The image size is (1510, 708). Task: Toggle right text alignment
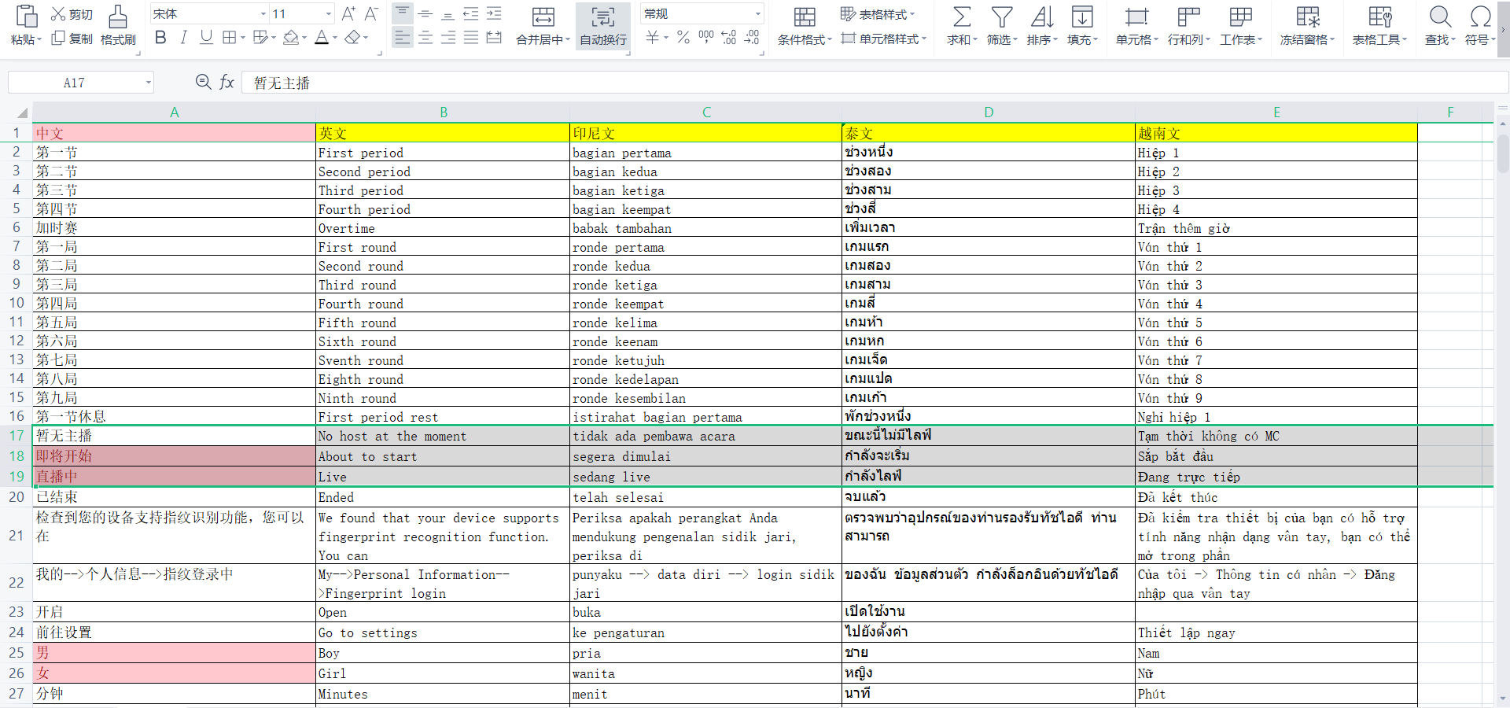pyautogui.click(x=448, y=37)
